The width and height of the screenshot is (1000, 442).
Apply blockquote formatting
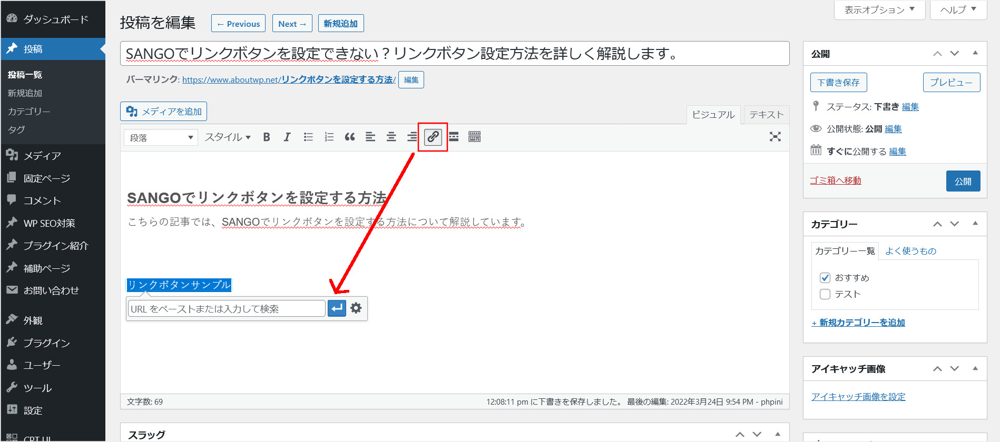(350, 137)
